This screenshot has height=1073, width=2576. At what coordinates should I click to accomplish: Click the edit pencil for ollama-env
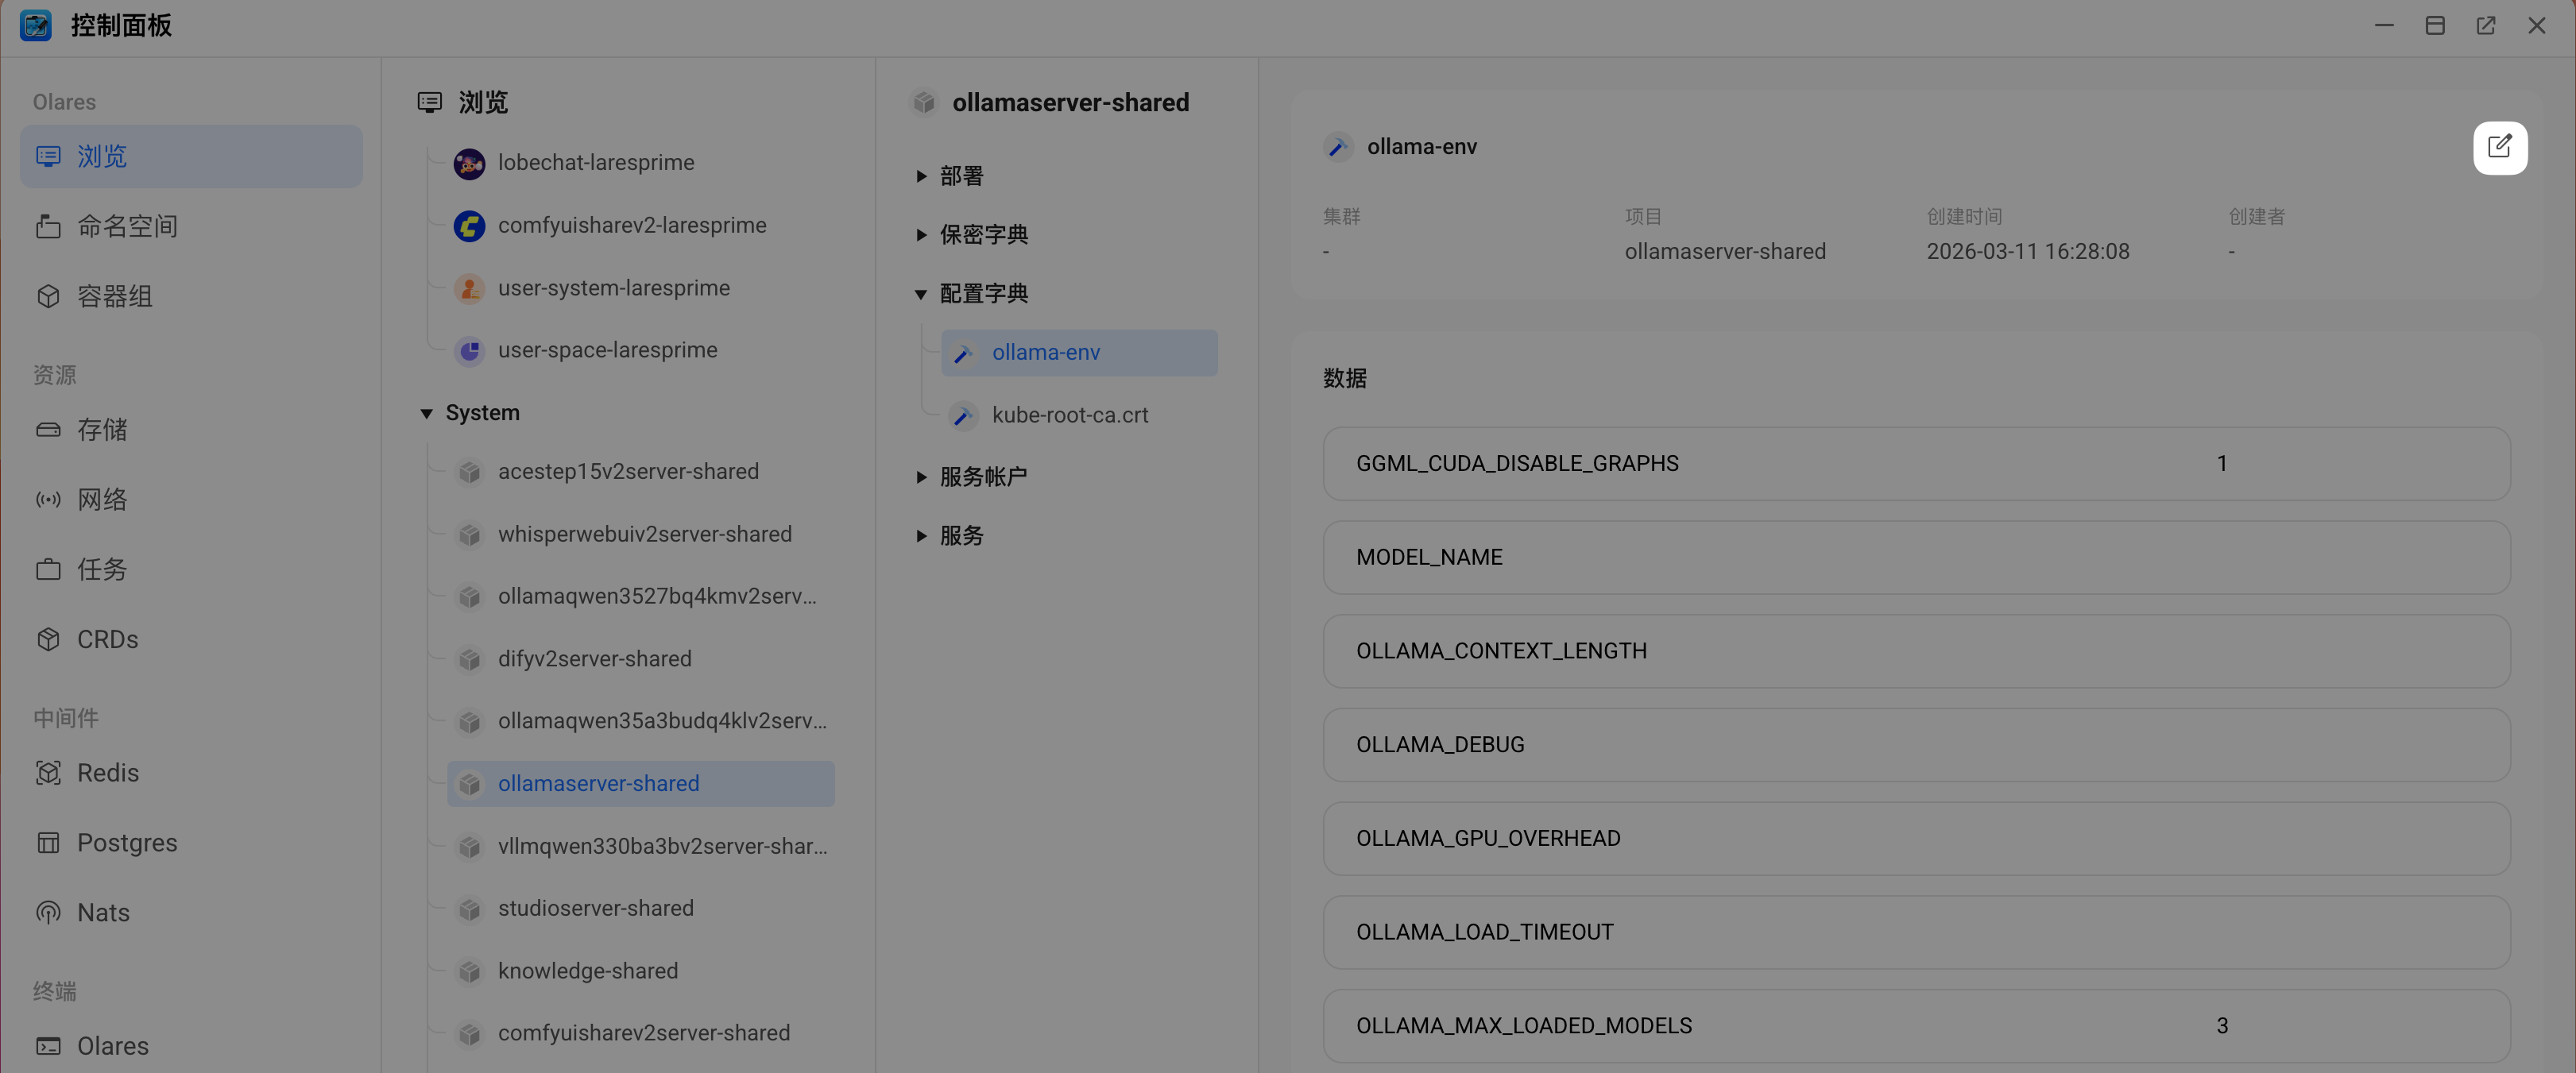pos(2500,147)
